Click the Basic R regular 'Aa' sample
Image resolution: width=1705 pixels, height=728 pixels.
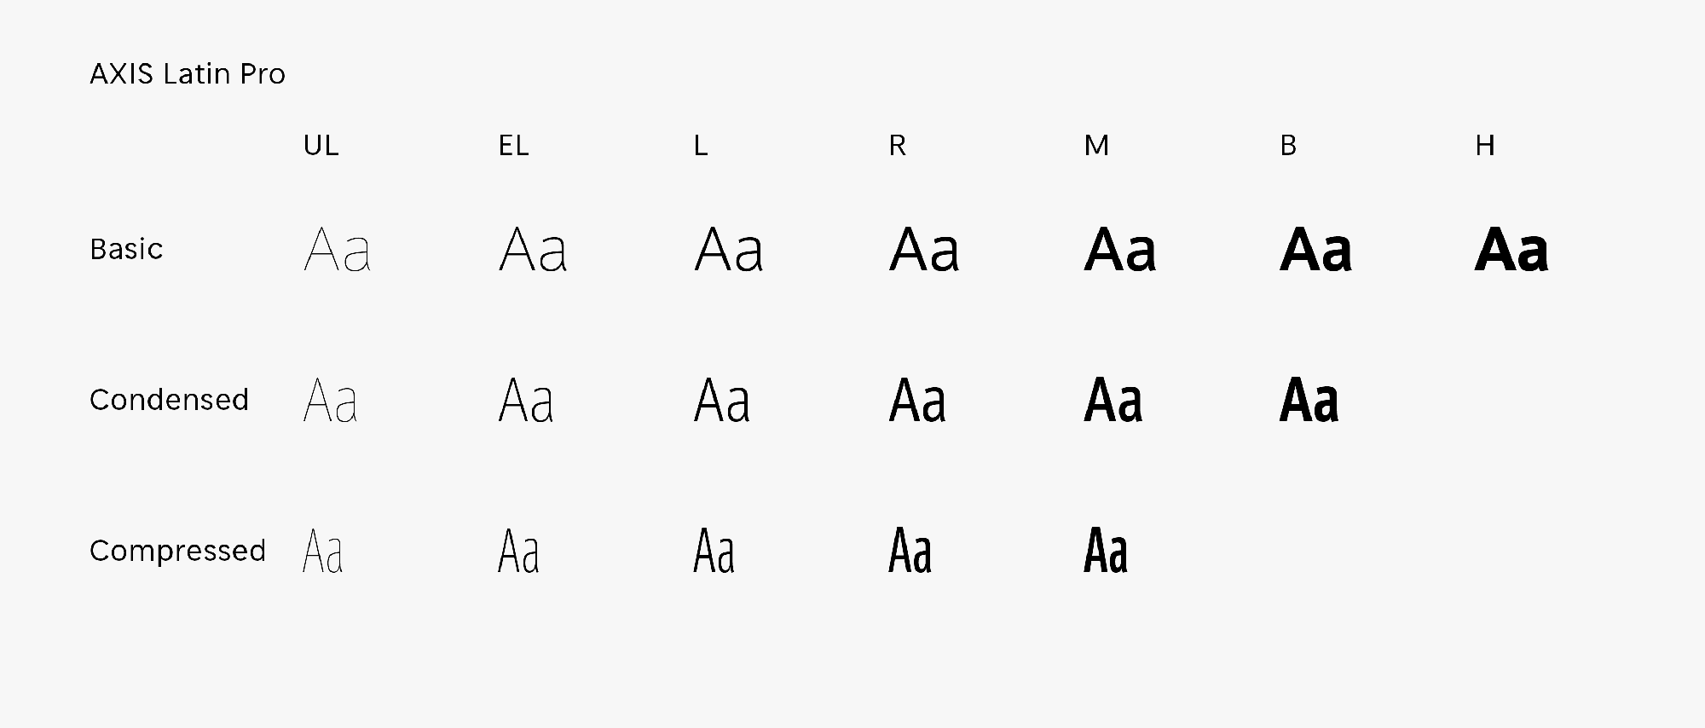click(924, 249)
